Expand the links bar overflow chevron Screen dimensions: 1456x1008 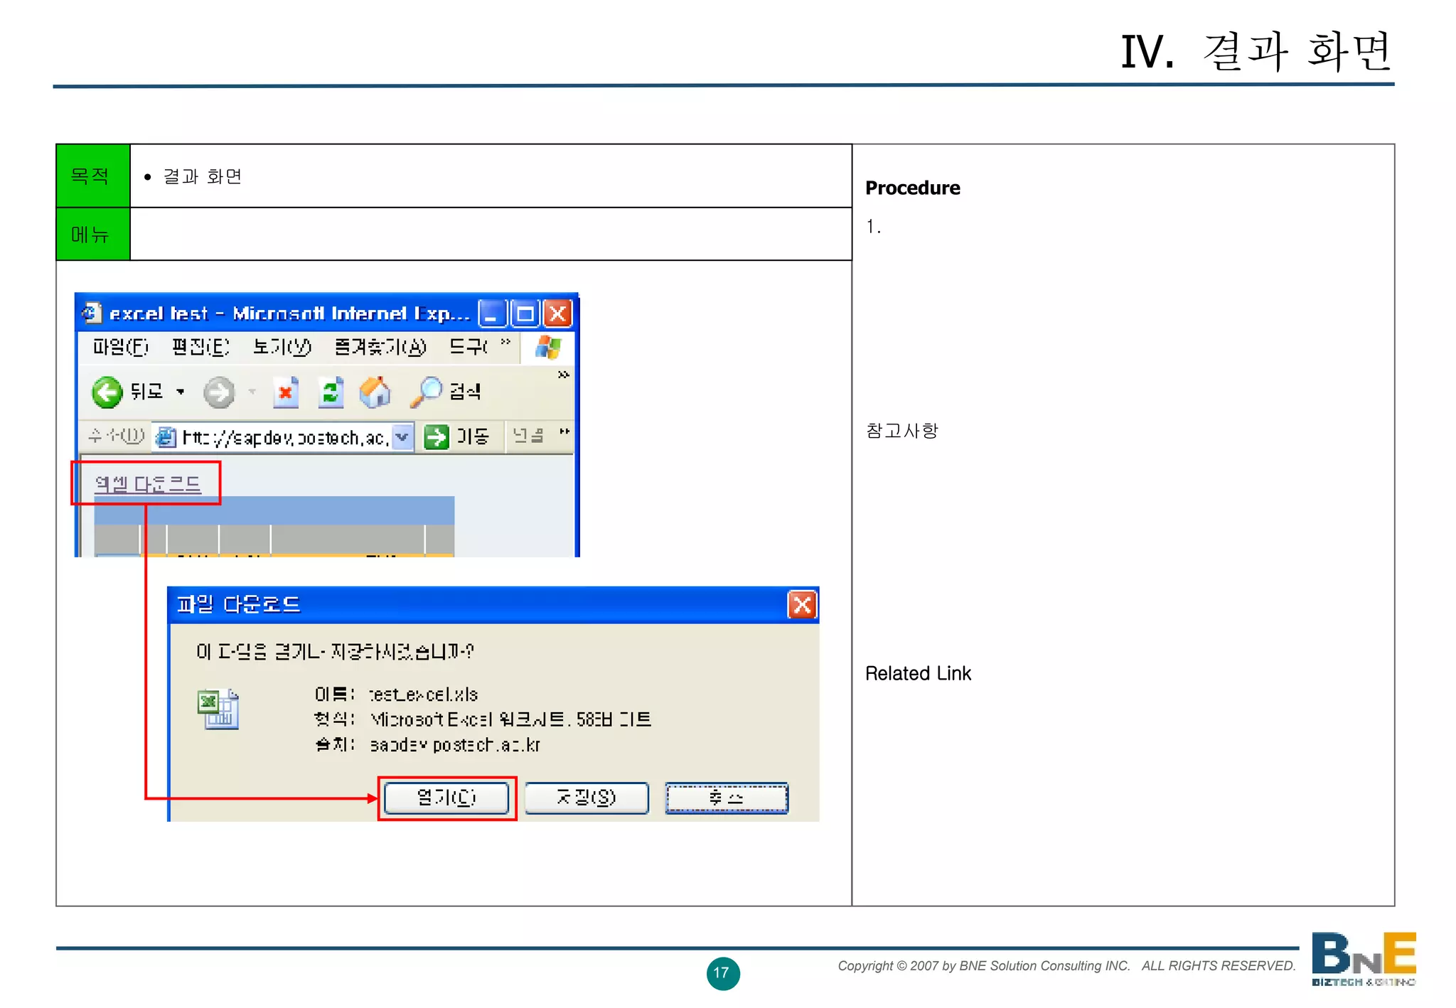[x=564, y=431]
